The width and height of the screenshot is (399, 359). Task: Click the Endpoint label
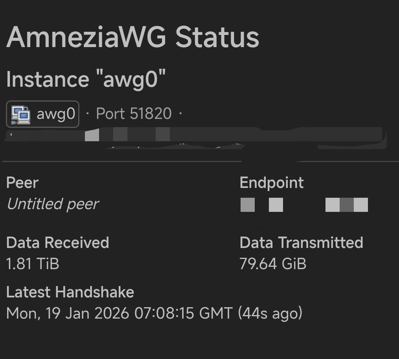(272, 183)
